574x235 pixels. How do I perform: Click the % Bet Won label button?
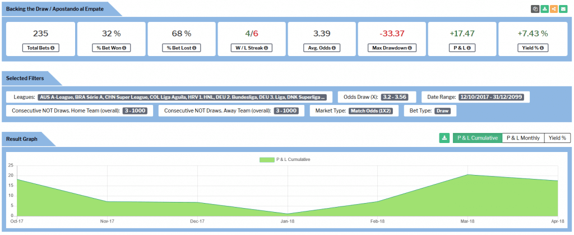[x=111, y=48]
